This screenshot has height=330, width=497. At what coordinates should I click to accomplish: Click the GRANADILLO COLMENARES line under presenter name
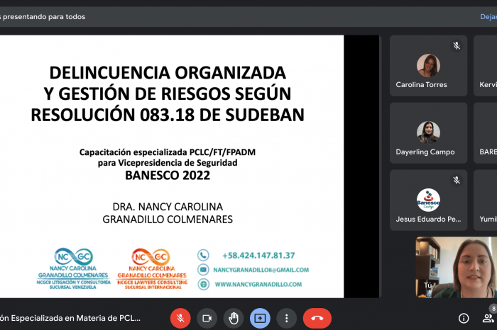[x=168, y=219]
